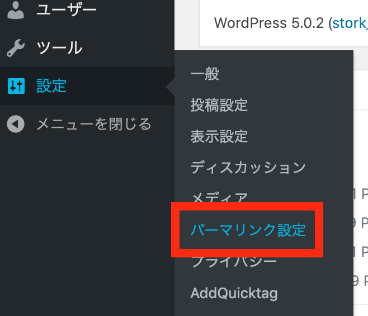Open the AddQuicktag settings entry
The width and height of the screenshot is (368, 316).
pos(234,294)
